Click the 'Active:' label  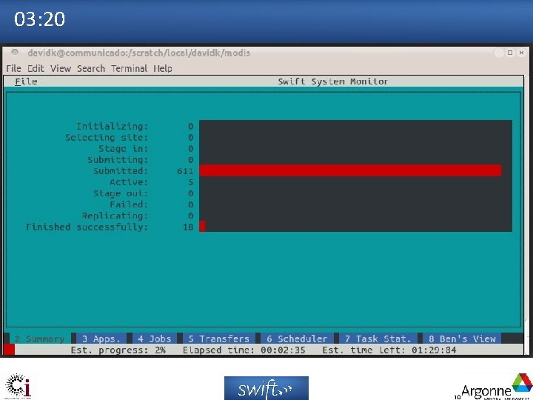click(129, 182)
